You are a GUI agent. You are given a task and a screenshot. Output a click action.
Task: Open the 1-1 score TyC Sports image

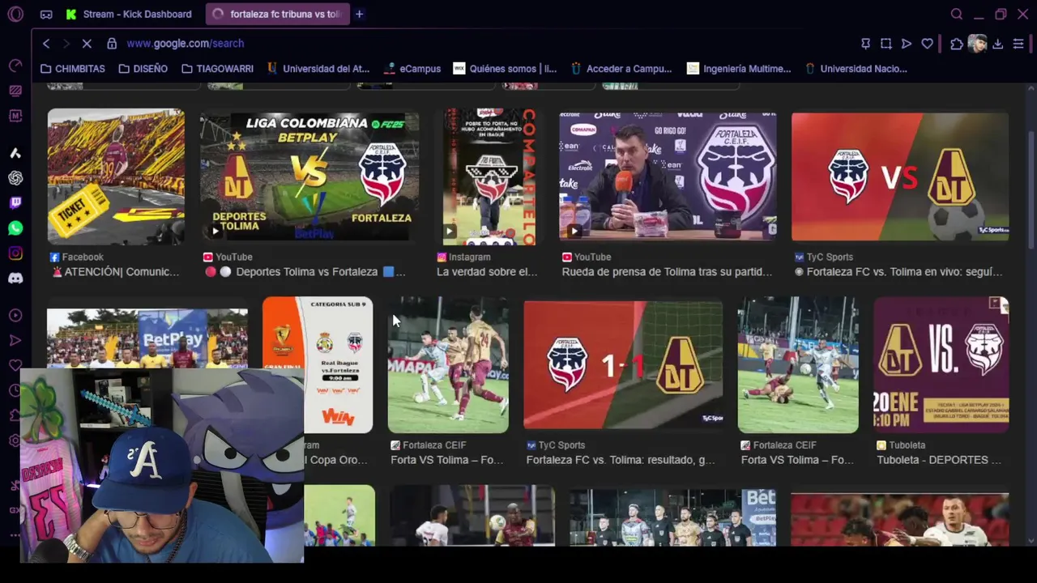pos(623,364)
